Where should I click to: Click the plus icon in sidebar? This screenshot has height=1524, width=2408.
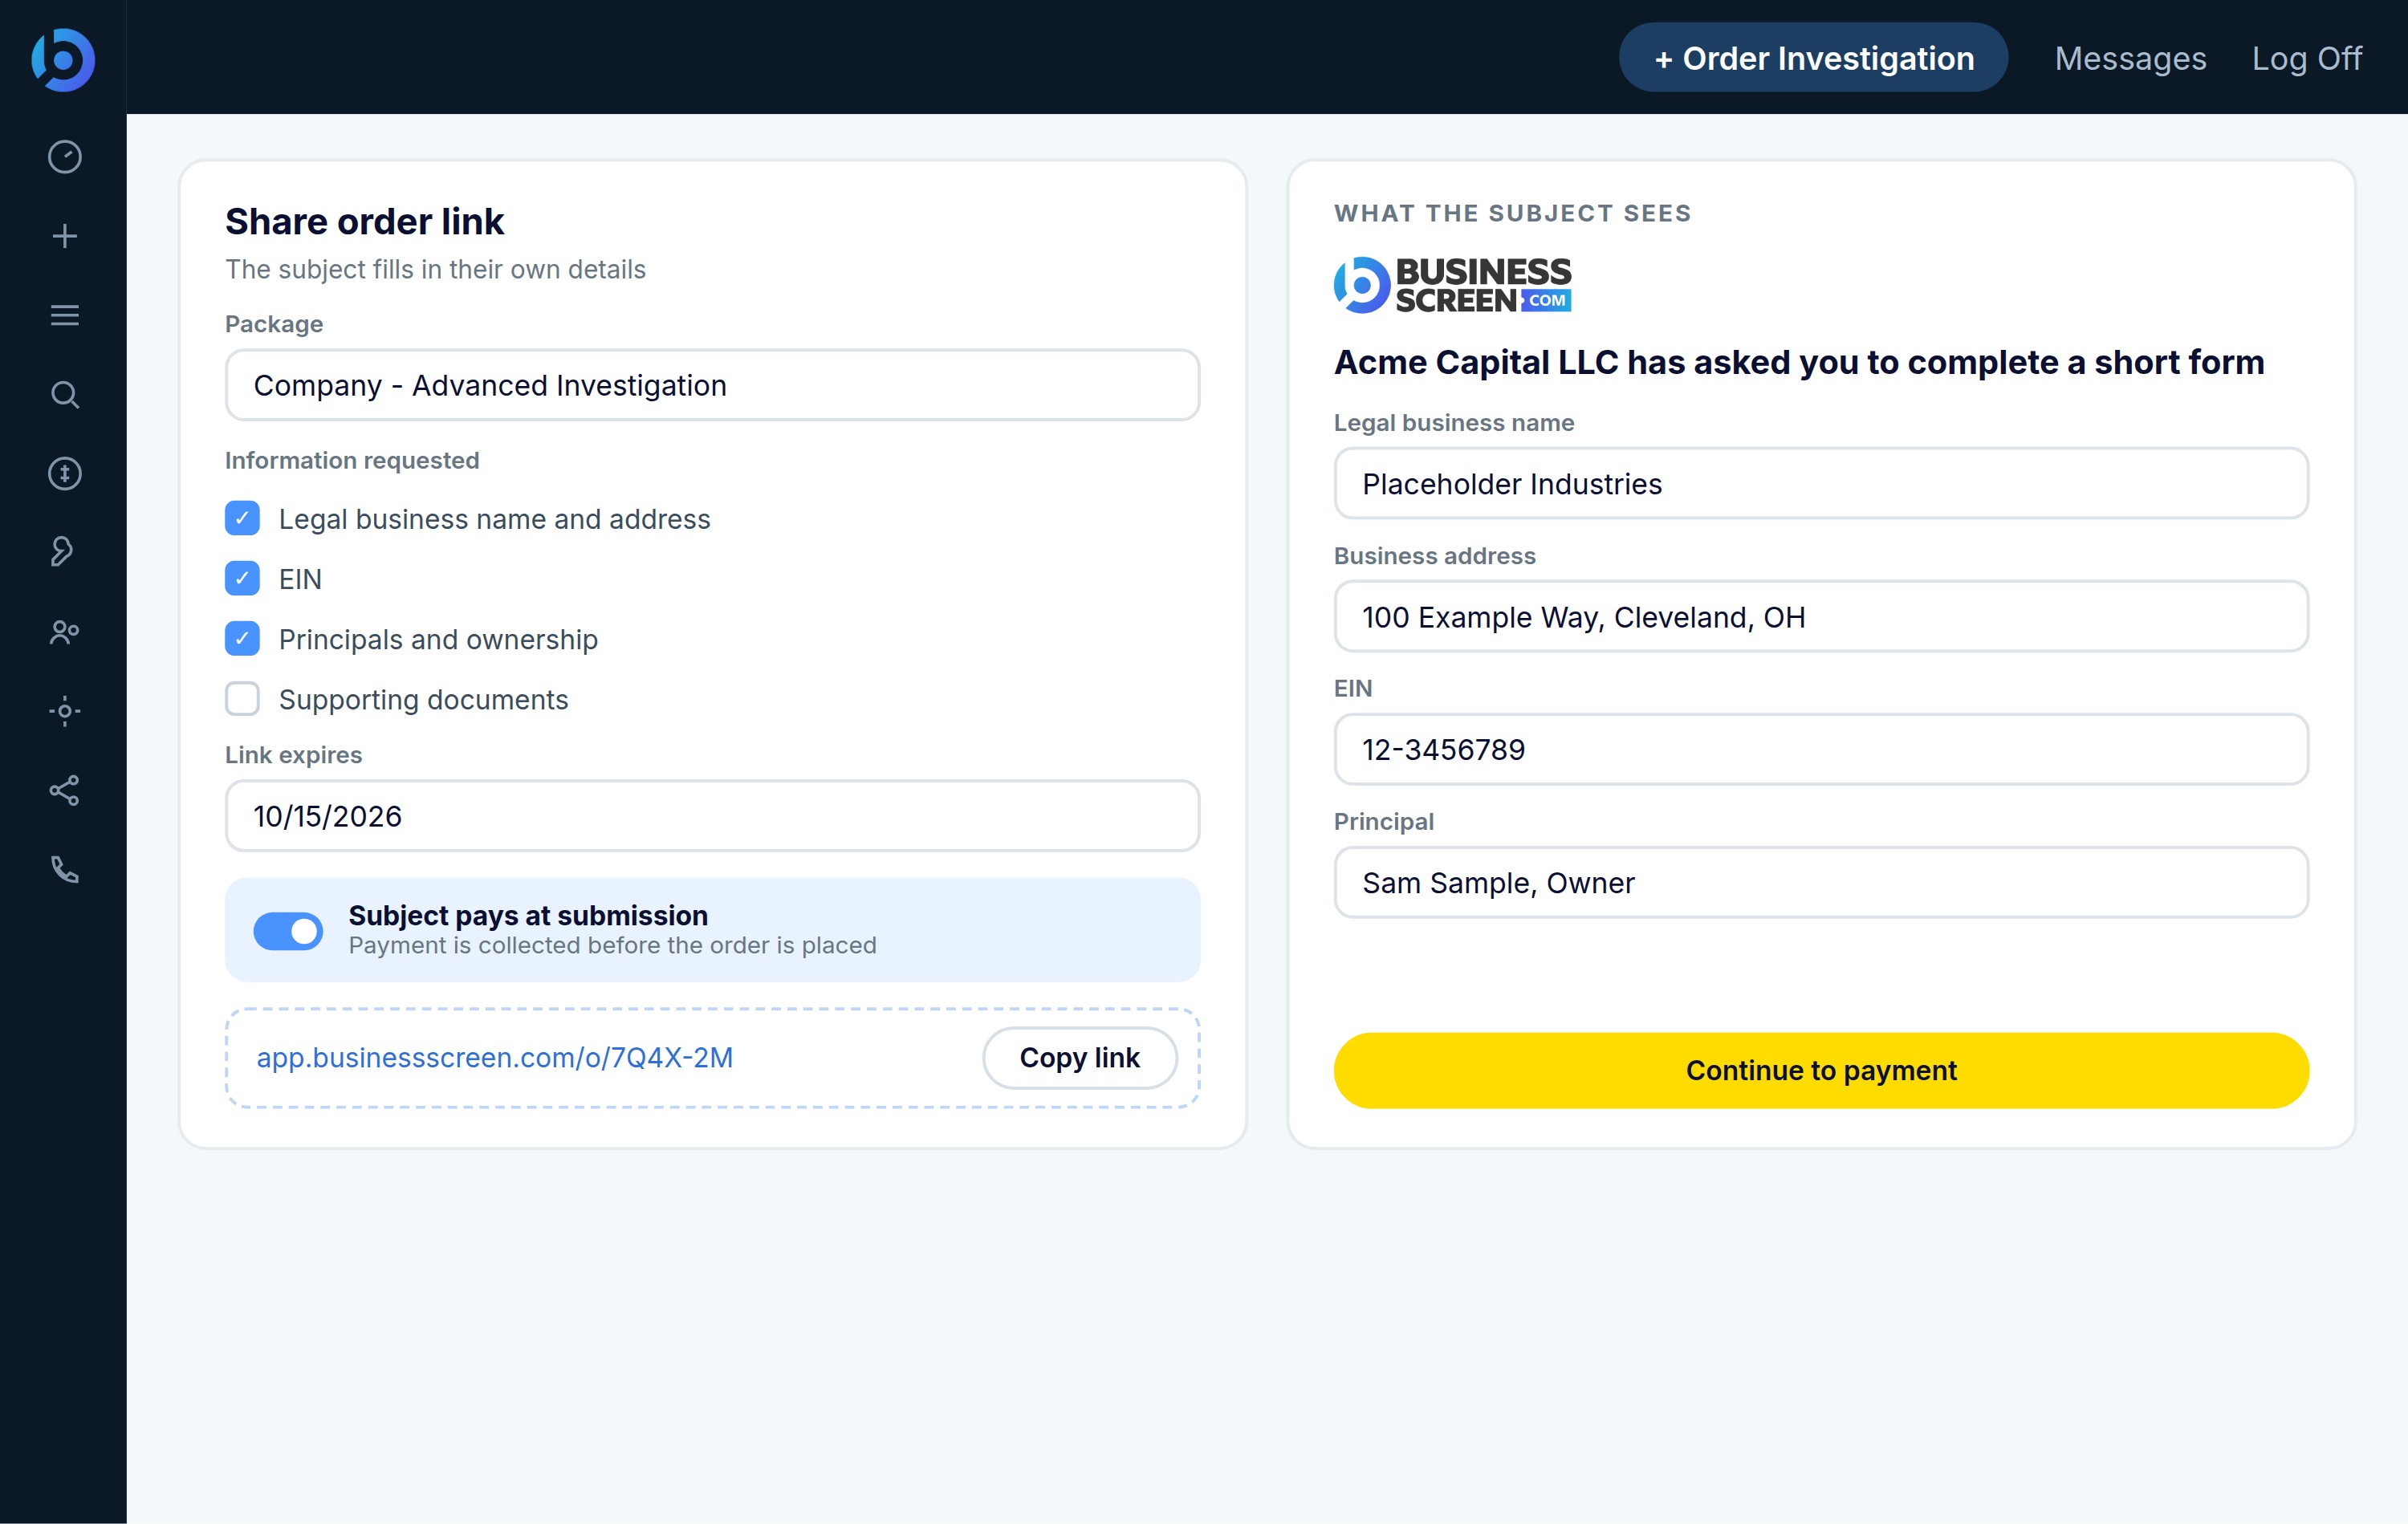pos(65,236)
